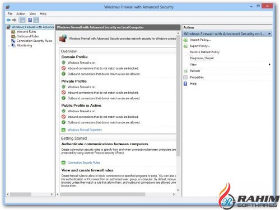Click the tree pane horizontal scroll right arrow
280x210 pixels.
click(x=52, y=194)
